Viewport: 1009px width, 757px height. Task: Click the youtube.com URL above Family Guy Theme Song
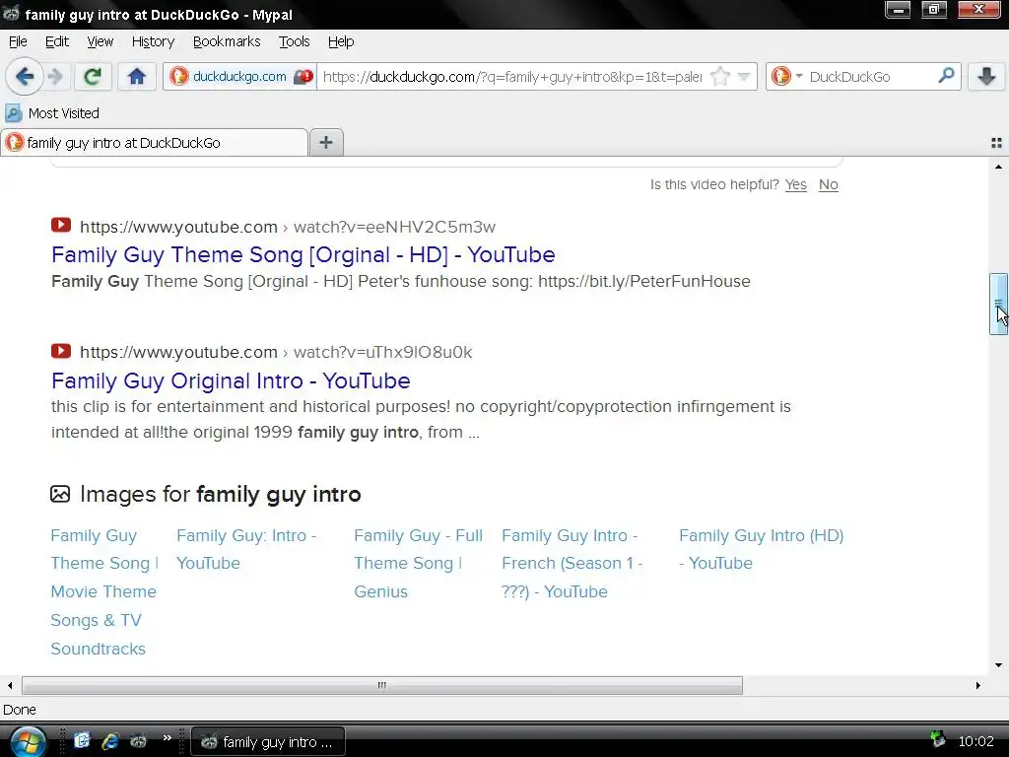(x=288, y=228)
